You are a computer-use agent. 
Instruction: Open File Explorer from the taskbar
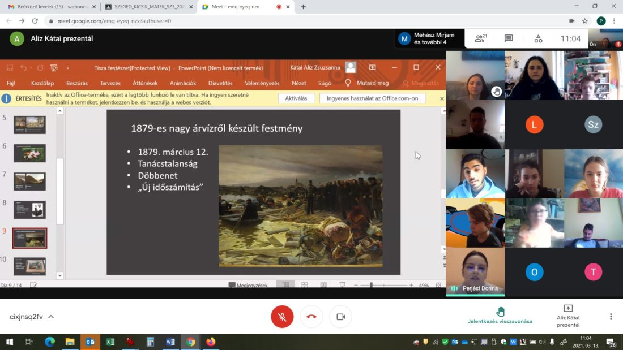[70, 342]
